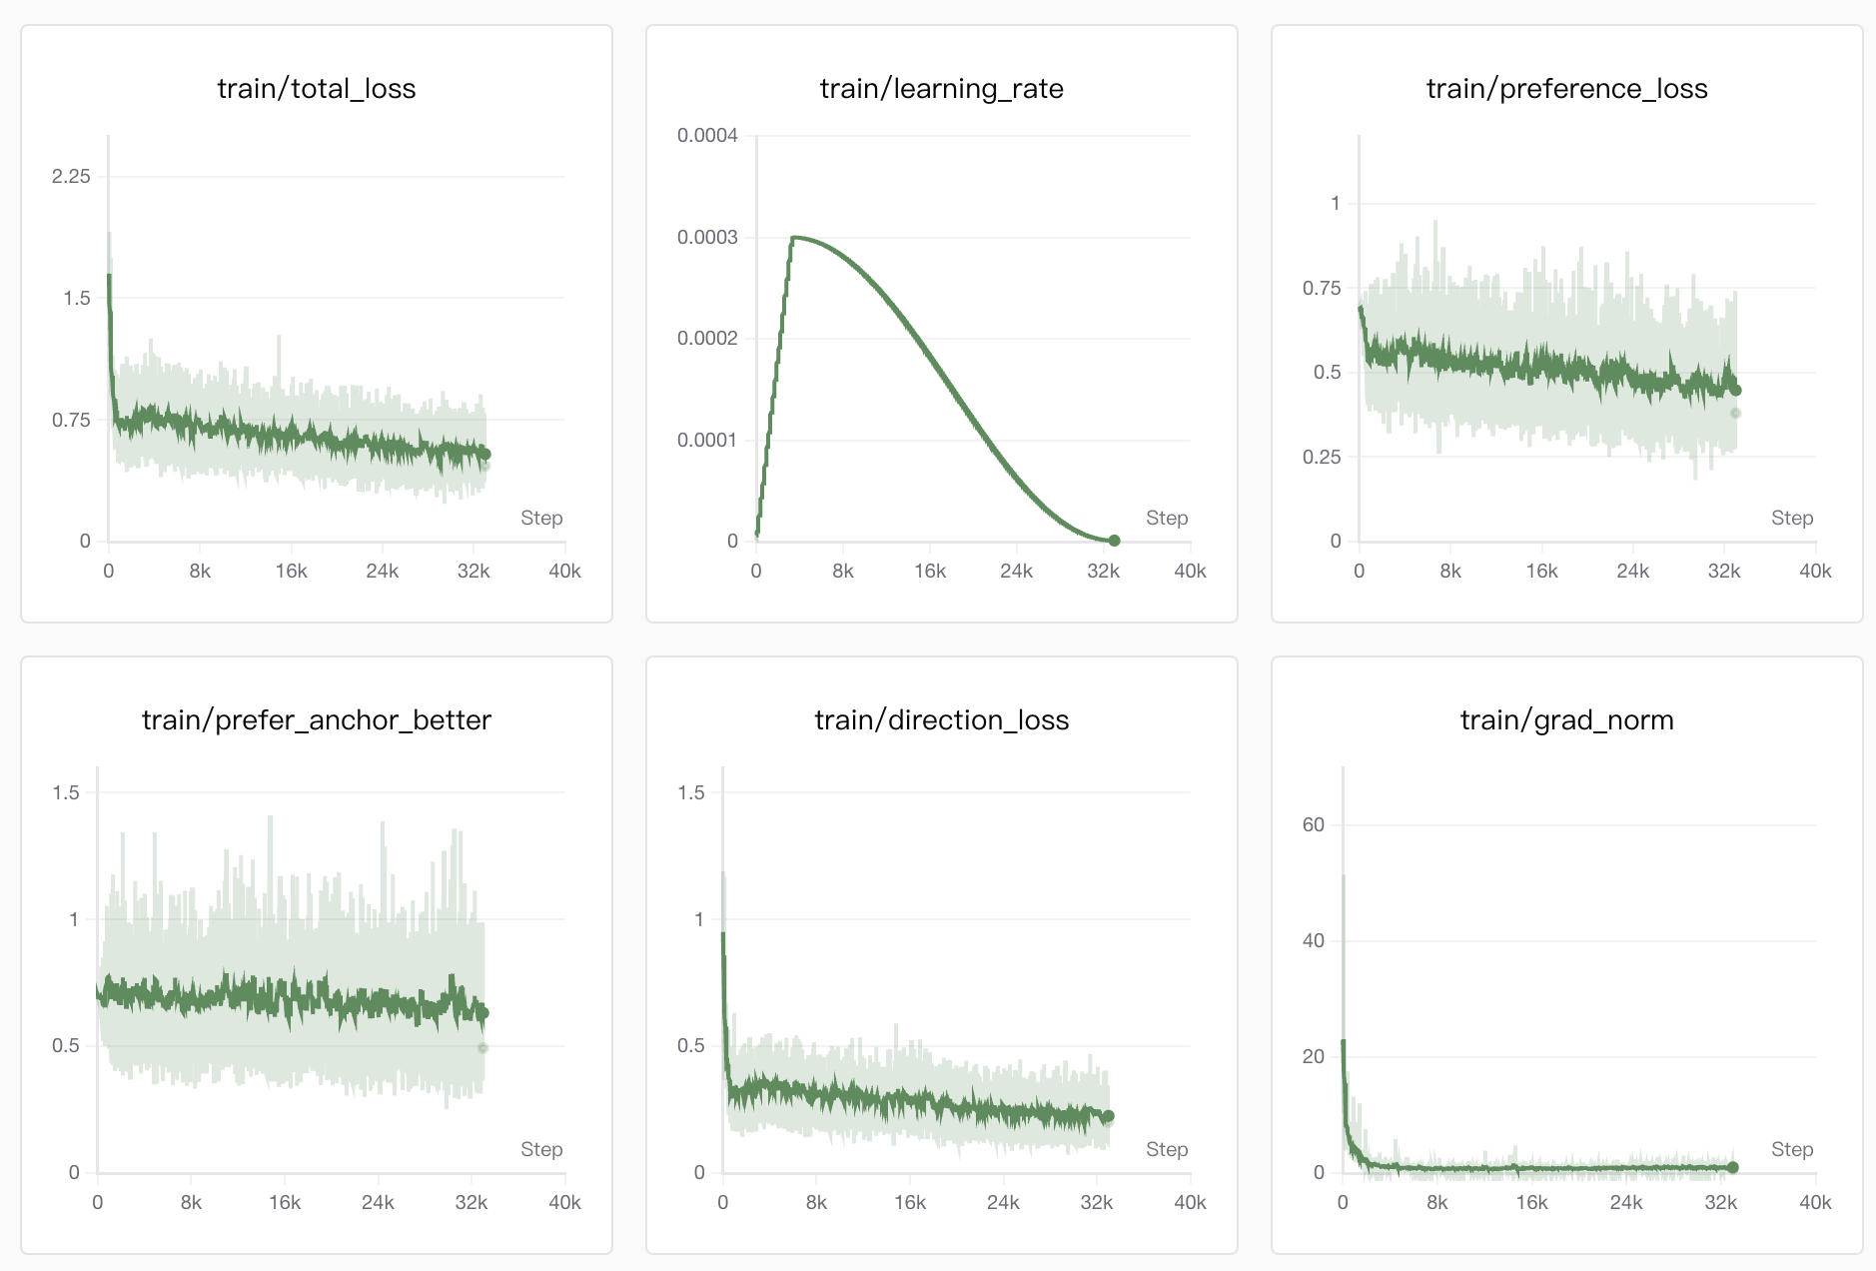Select the 0.0004 y-axis label in learning_rate chart
Viewport: 1876px width, 1271px height.
[707, 135]
